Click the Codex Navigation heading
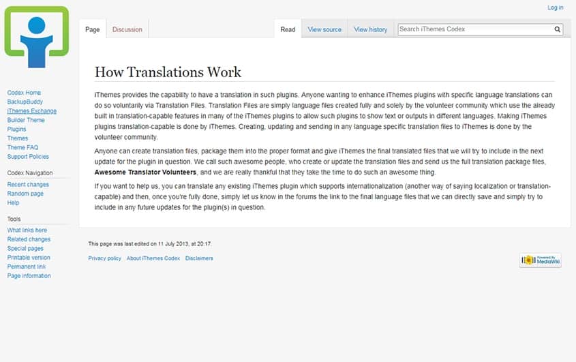The height and width of the screenshot is (362, 576). pyautogui.click(x=30, y=172)
